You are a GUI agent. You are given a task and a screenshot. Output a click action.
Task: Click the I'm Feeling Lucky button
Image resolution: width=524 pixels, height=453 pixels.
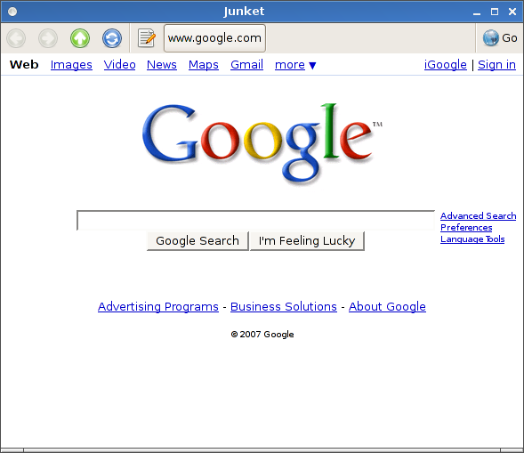tap(307, 240)
